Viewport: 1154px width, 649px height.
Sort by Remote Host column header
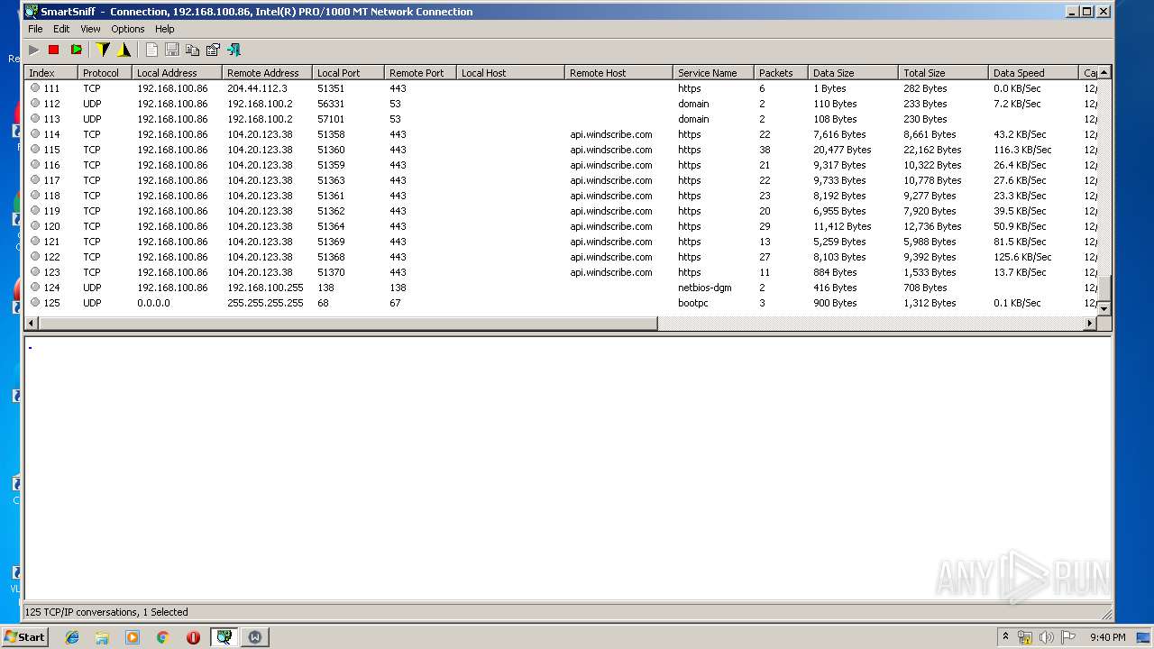[618, 73]
